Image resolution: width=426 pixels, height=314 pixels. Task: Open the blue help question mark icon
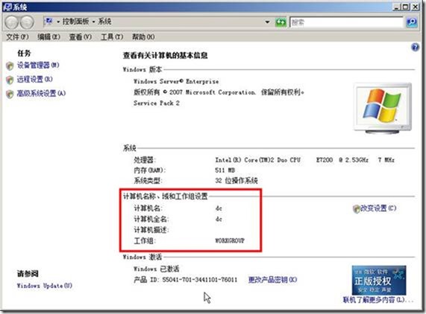[x=415, y=48]
